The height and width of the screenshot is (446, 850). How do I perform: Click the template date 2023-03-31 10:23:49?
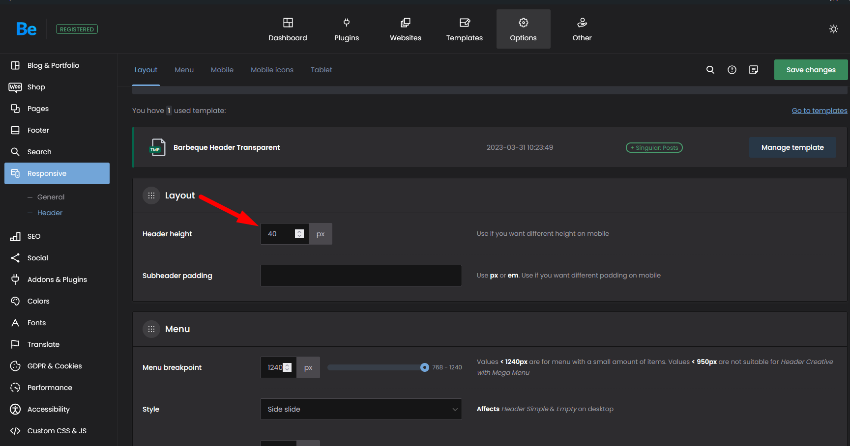[x=520, y=147]
